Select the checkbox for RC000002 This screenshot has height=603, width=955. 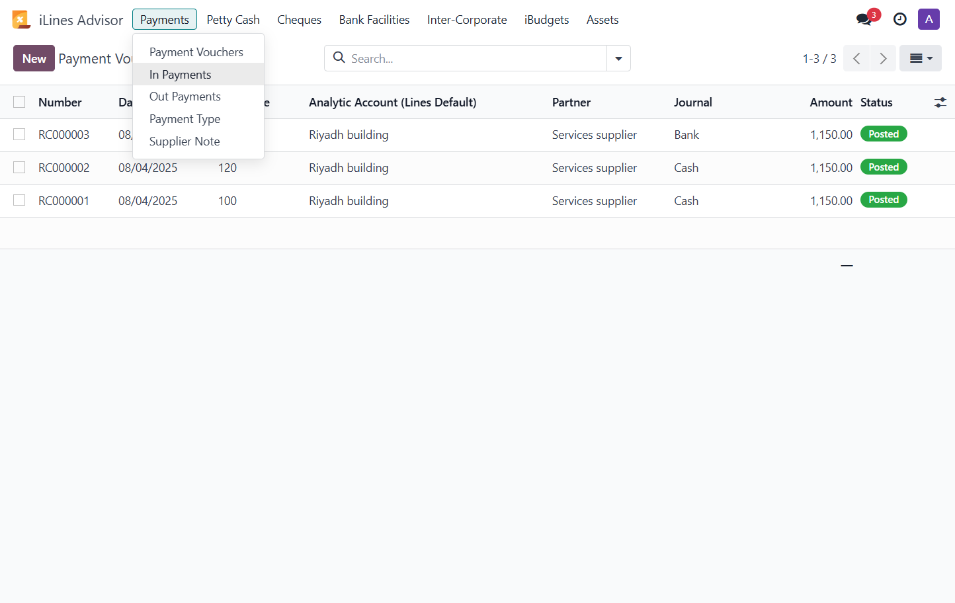click(19, 167)
